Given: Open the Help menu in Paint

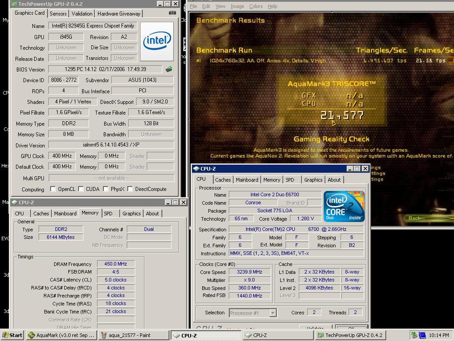Looking at the screenshot, I should (273, 6).
